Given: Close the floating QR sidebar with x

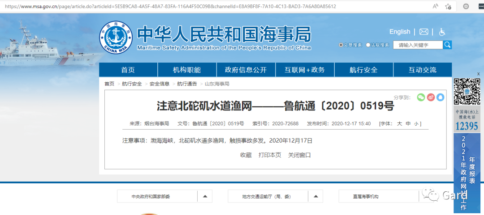Looking at the screenshot, I should (x=479, y=74).
